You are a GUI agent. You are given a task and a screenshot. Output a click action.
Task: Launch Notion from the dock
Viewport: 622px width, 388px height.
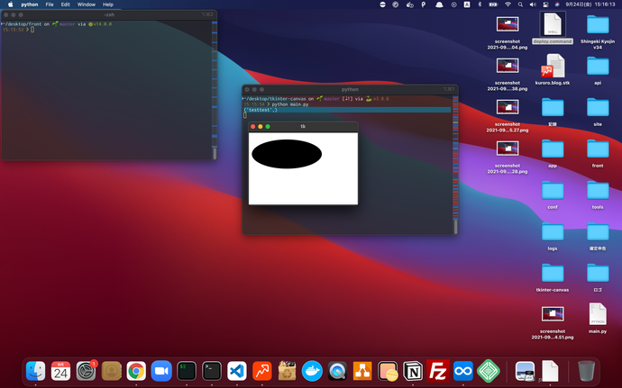[x=413, y=372]
